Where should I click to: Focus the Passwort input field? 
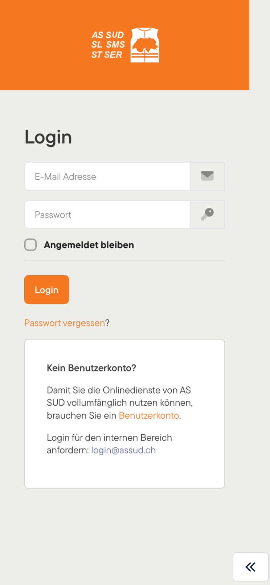[107, 215]
